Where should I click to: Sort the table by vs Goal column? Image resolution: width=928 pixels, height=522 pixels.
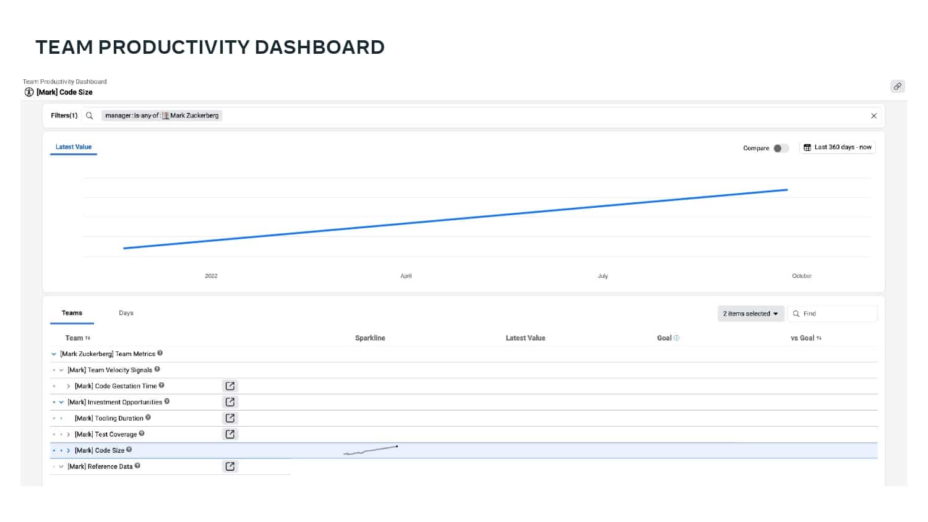tap(806, 338)
